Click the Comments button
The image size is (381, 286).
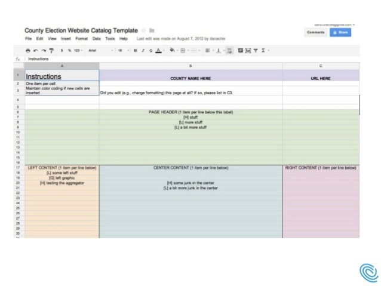[x=316, y=32]
